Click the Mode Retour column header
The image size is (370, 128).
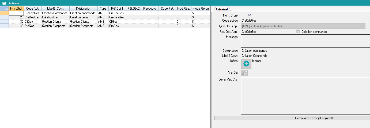pyautogui.click(x=200, y=9)
